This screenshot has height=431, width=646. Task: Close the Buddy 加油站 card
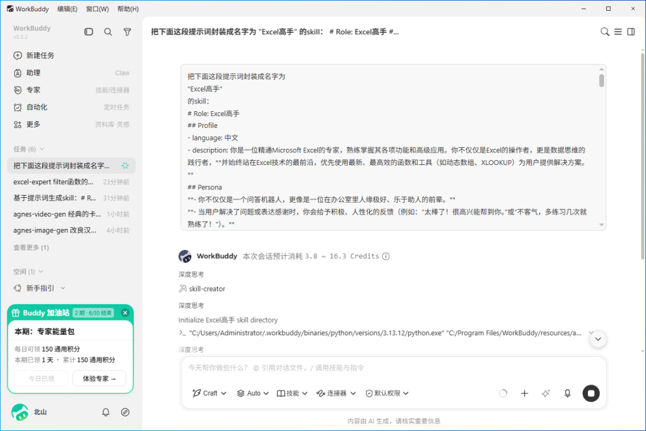click(x=125, y=313)
